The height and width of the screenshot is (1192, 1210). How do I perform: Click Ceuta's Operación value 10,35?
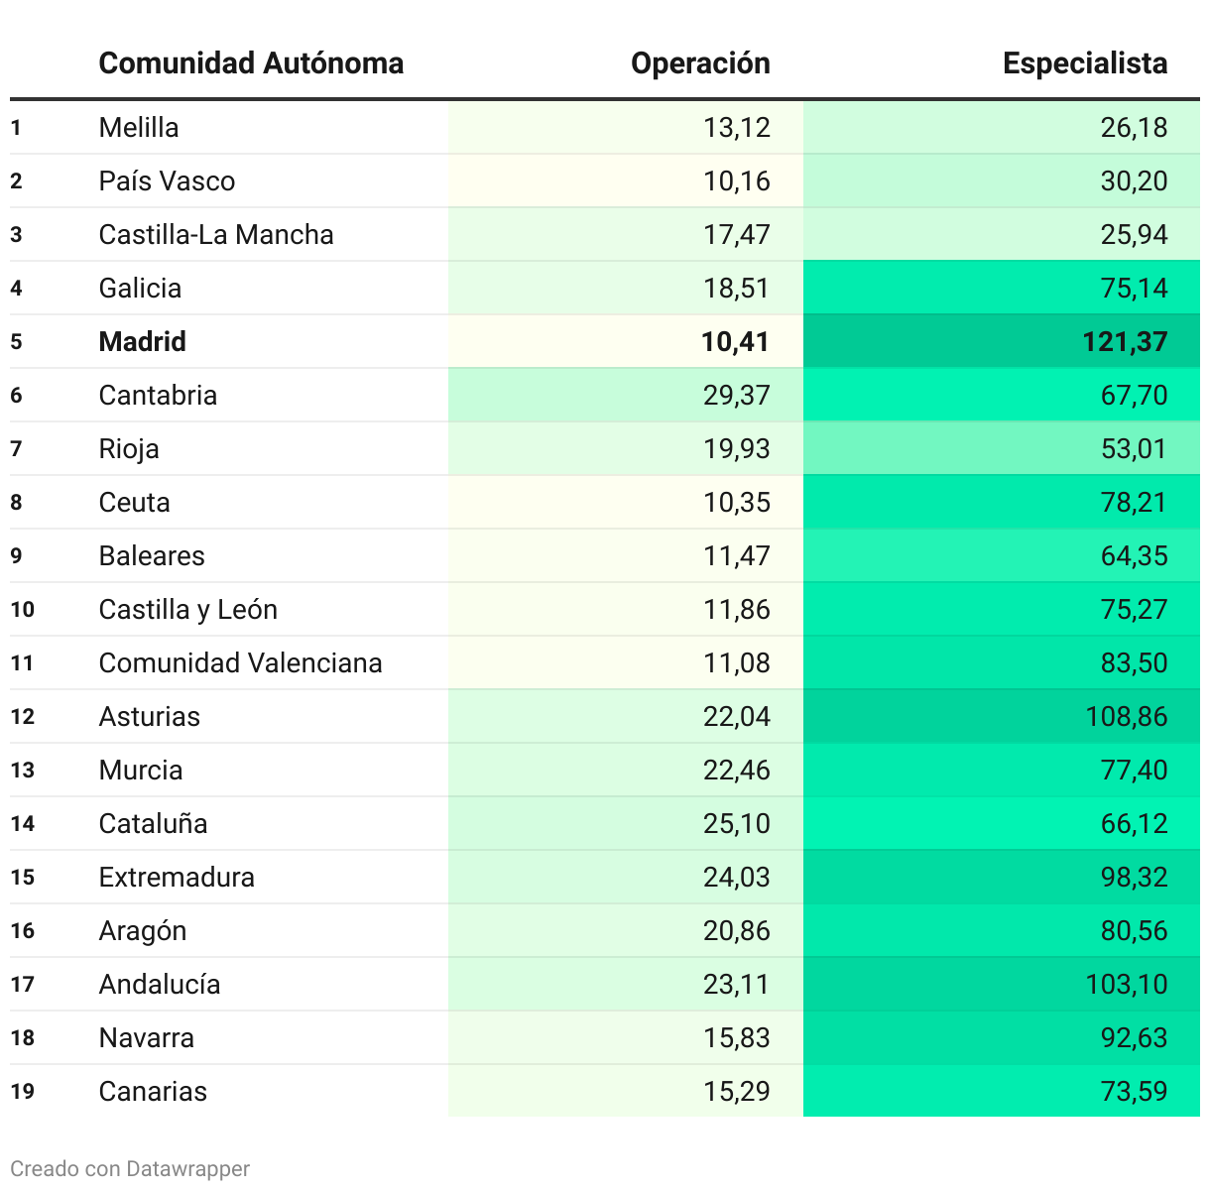pyautogui.click(x=737, y=503)
